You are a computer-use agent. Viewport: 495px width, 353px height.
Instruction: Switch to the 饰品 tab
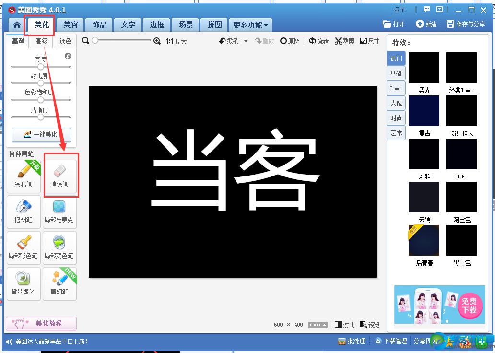99,24
